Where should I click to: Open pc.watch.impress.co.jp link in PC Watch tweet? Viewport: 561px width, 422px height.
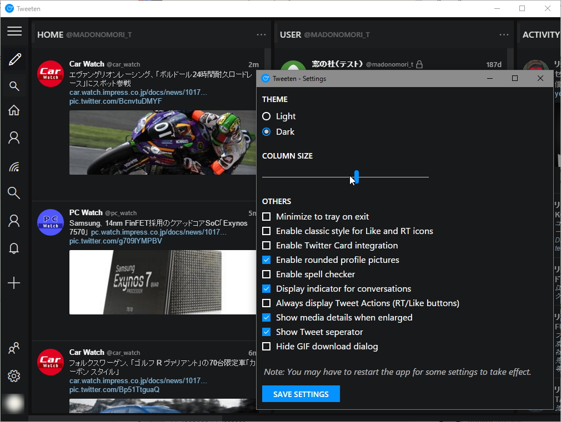click(x=158, y=232)
